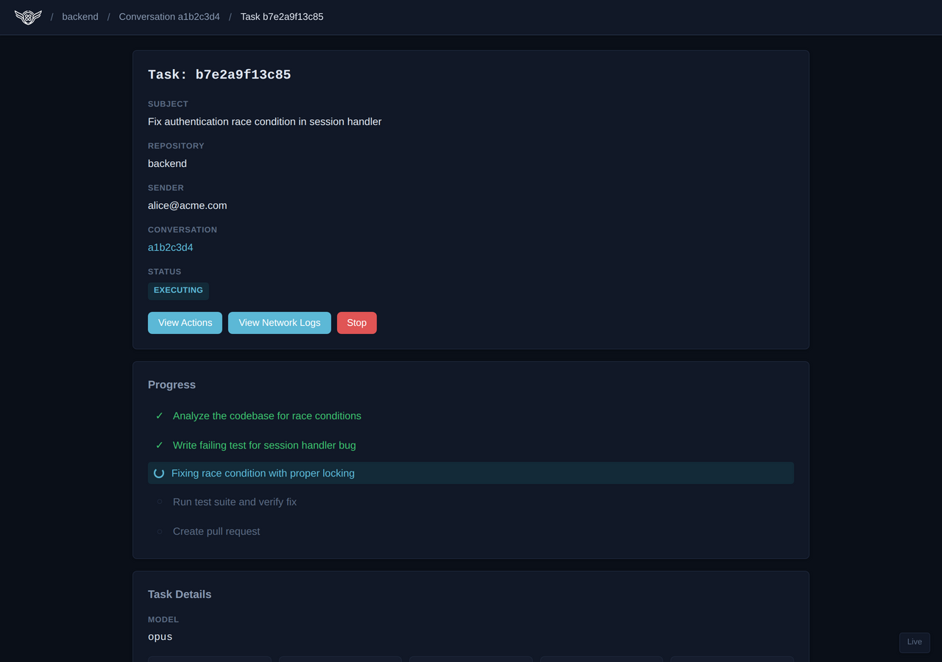Viewport: 942px width, 662px height.
Task: Follow the a1b2c3d4 conversation link
Action: click(171, 248)
